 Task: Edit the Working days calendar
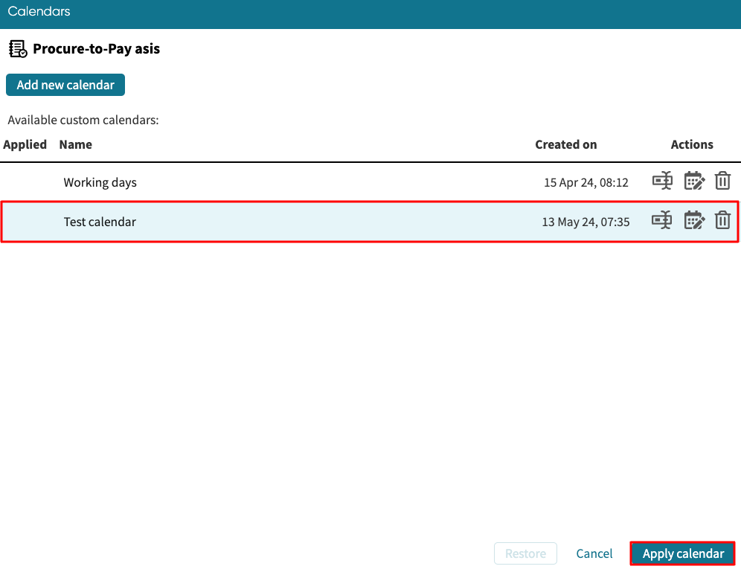tap(693, 181)
